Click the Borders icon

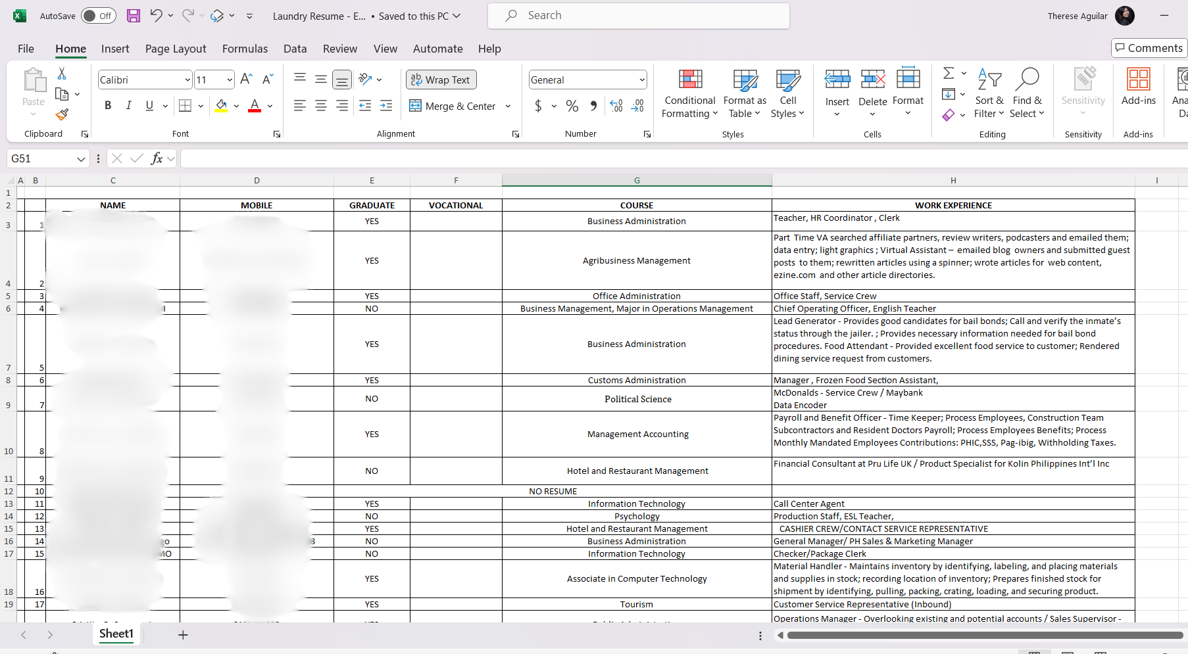[x=186, y=106]
